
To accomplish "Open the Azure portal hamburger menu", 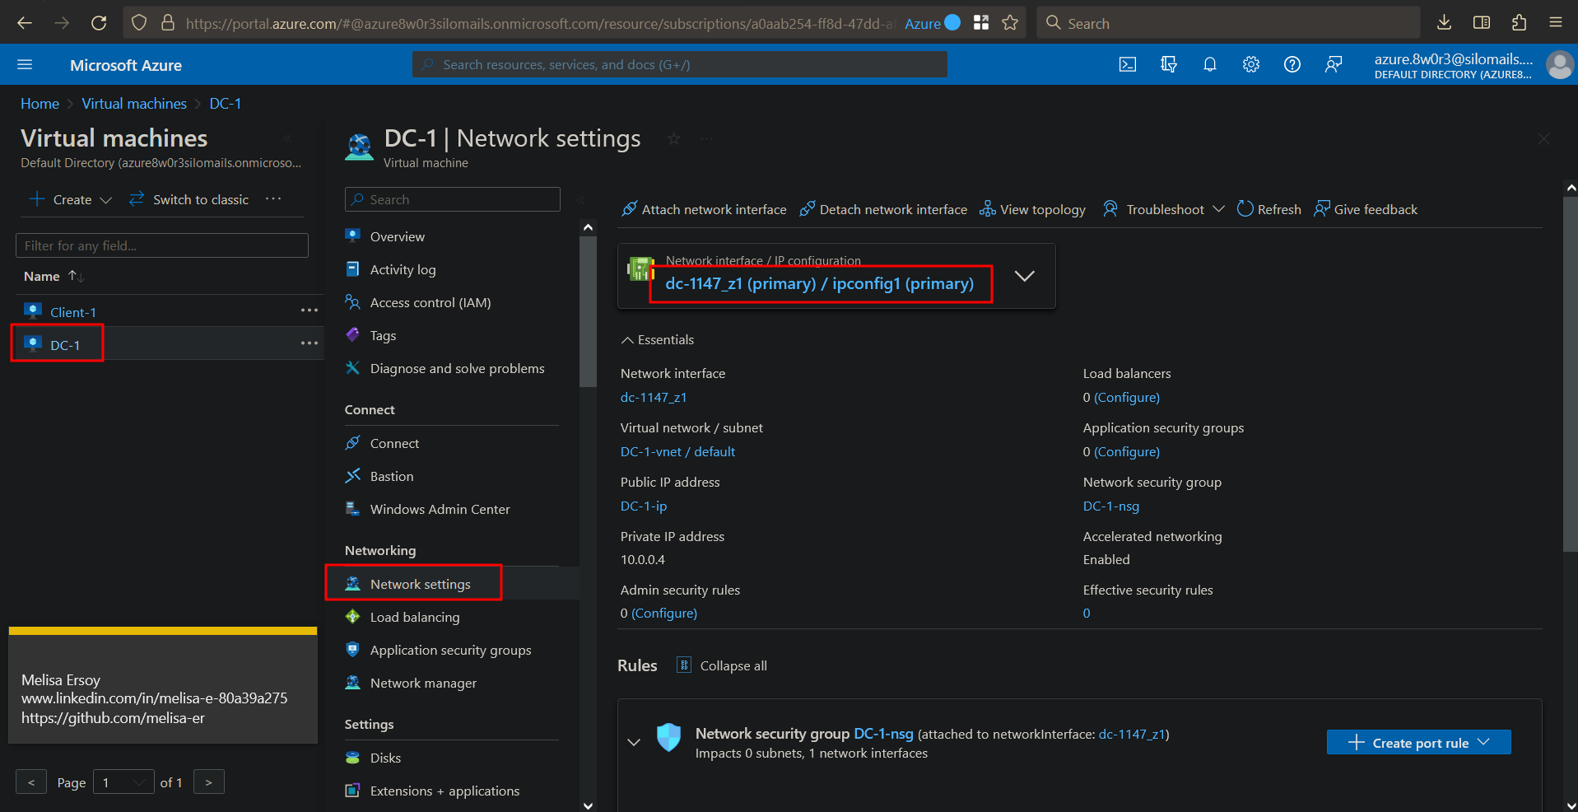I will pyautogui.click(x=26, y=65).
